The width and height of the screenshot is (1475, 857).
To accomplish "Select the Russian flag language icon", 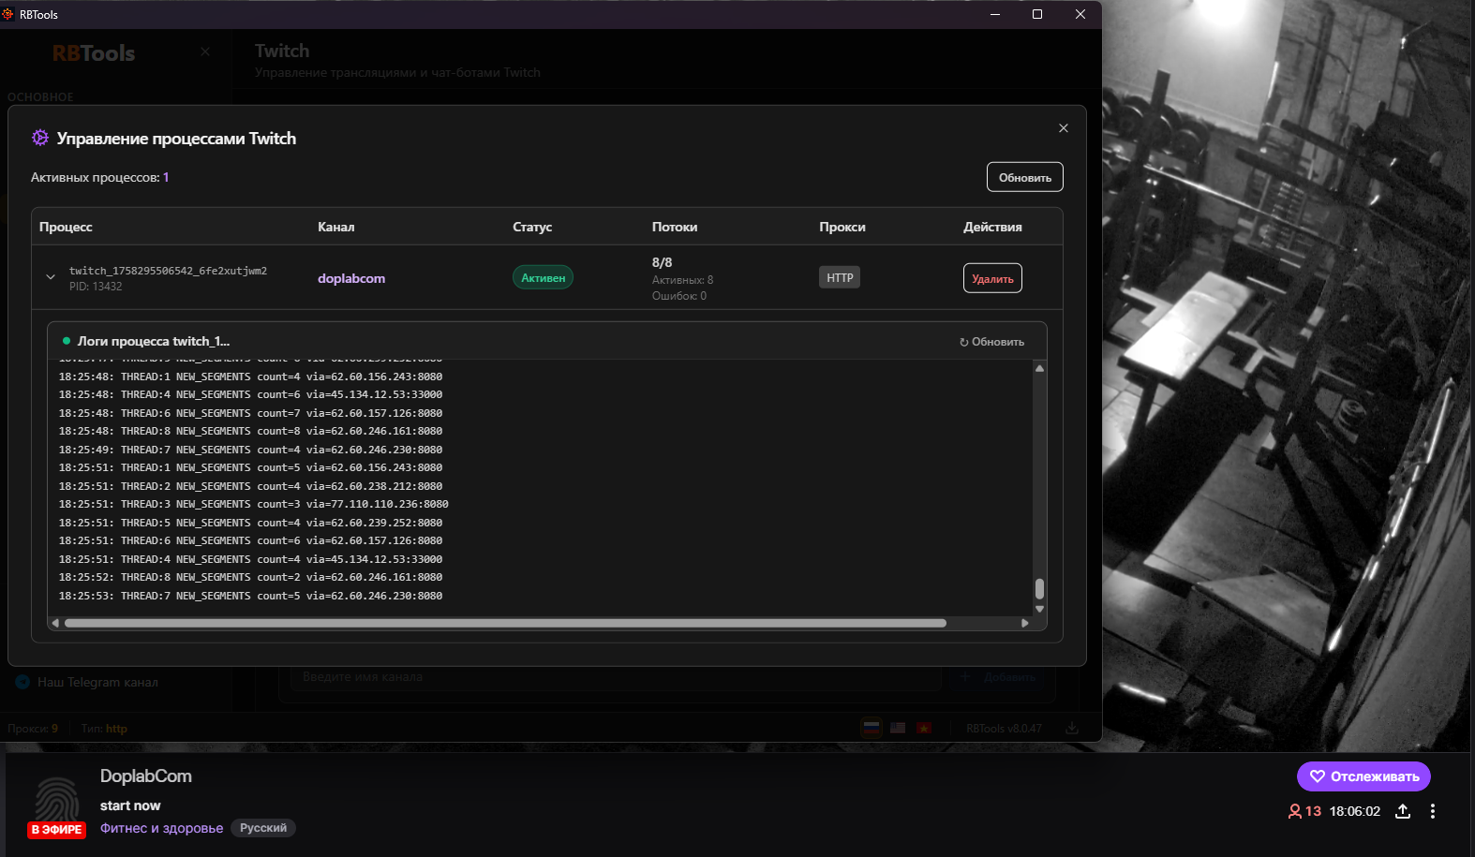I will click(x=872, y=728).
